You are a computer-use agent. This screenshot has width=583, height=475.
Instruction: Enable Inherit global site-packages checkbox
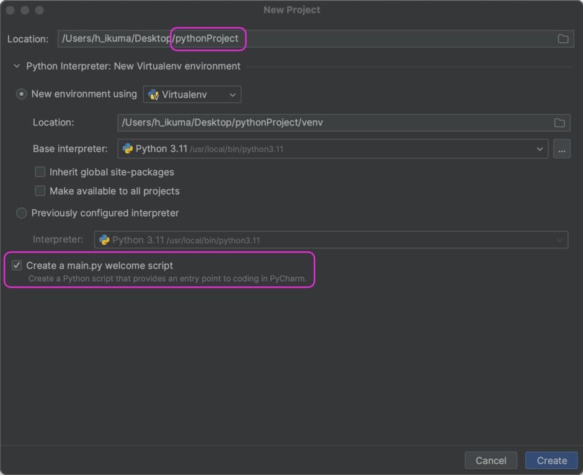point(40,172)
